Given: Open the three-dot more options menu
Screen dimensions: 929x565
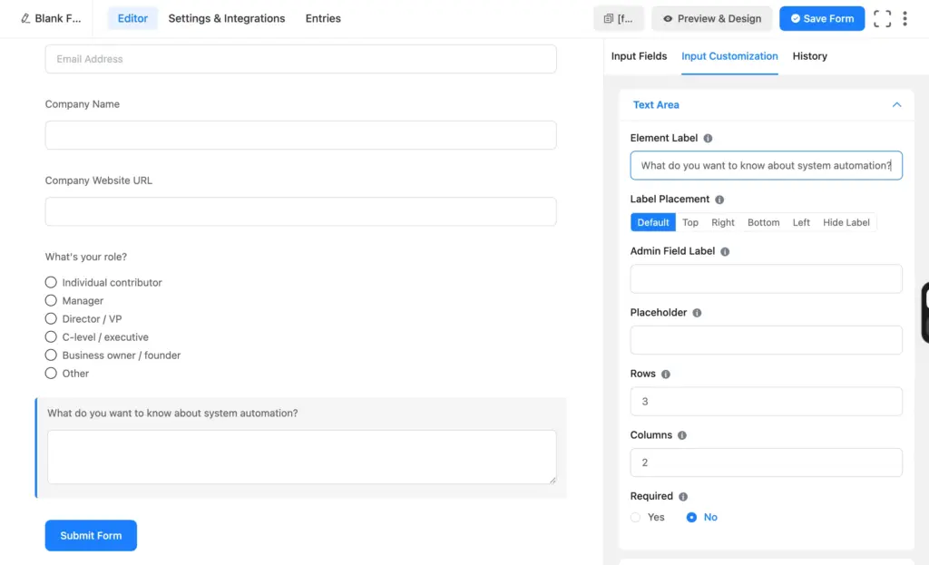Looking at the screenshot, I should (905, 18).
